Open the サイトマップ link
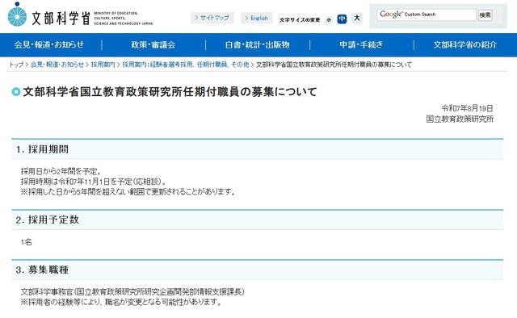The height and width of the screenshot is (318, 517). 212,18
